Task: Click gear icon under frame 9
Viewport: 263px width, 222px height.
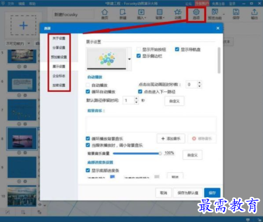Action: (x=25, y=181)
